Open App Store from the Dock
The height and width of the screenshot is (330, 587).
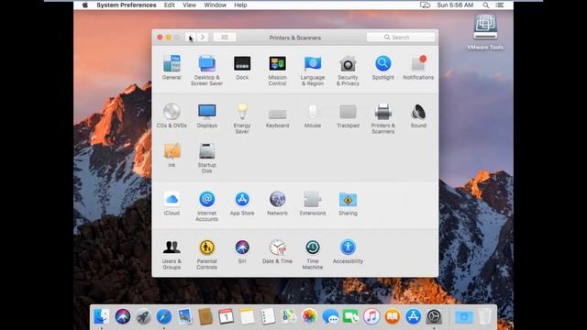pyautogui.click(x=413, y=316)
